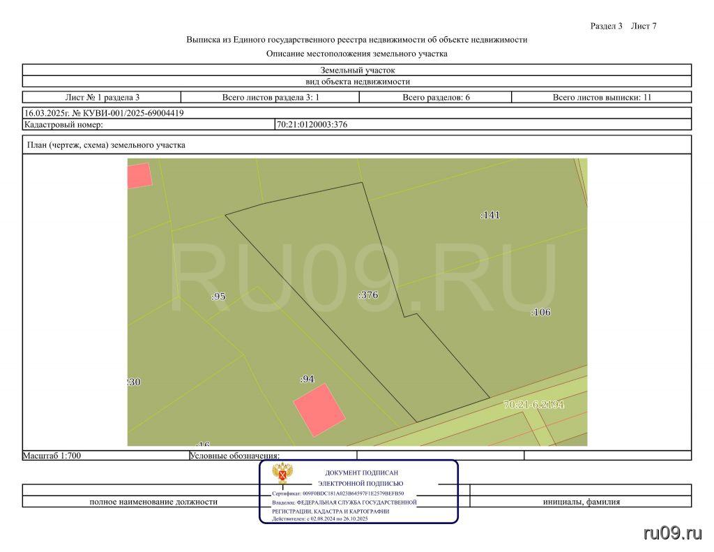Click the "Раздел 3 Лист 7" header text

[623, 26]
